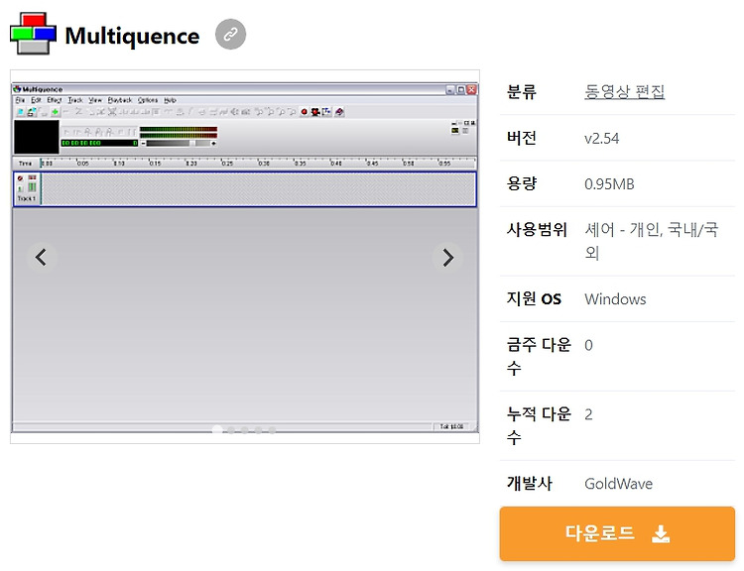The image size is (744, 571).
Task: Click the 지원 OS label
Action: click(x=534, y=298)
